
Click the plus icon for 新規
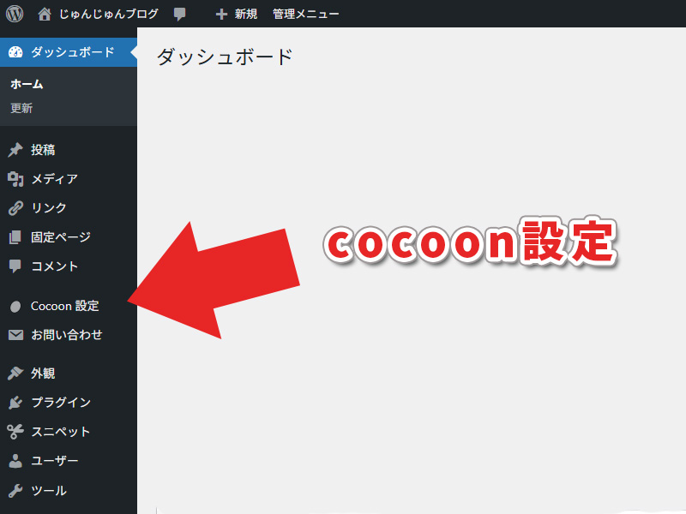[x=221, y=15]
